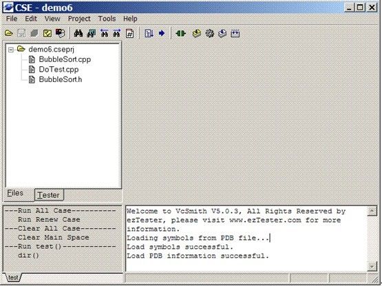
Task: Open the Help menu
Action: (130, 19)
